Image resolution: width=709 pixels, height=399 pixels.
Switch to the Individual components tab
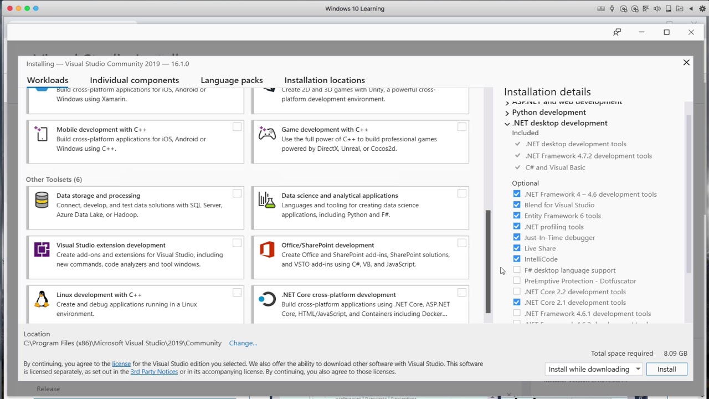coord(135,80)
